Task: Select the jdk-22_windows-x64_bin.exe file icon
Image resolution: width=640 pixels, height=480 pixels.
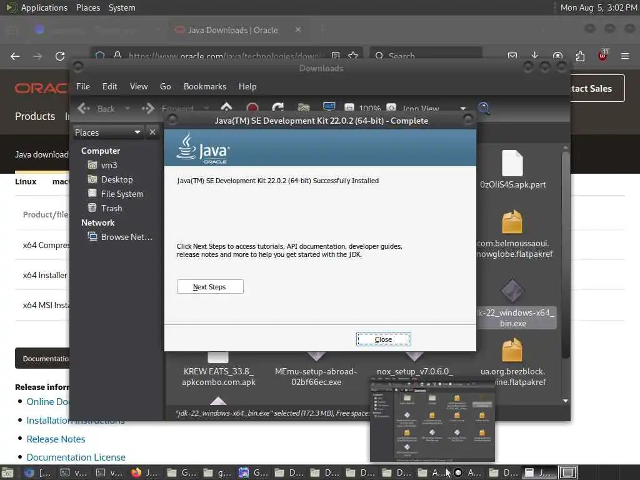Action: [x=512, y=291]
